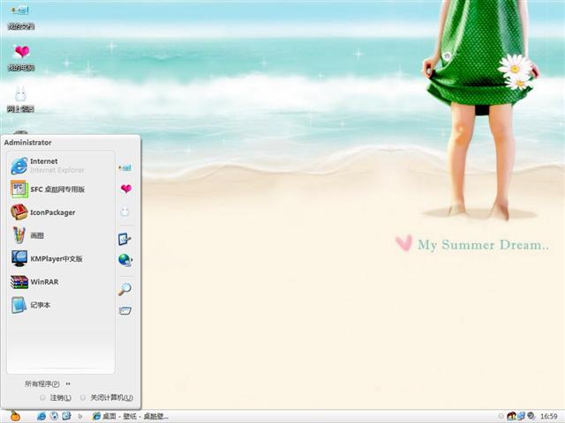Expand quick launch overflow arrow on taskbar
This screenshot has height=423, width=565.
(80, 416)
